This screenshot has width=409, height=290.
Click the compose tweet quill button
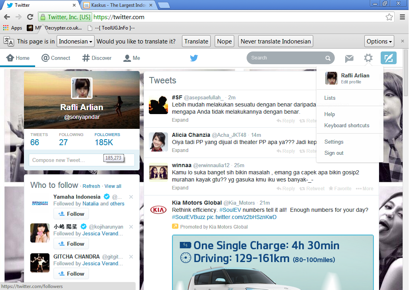coord(388,58)
